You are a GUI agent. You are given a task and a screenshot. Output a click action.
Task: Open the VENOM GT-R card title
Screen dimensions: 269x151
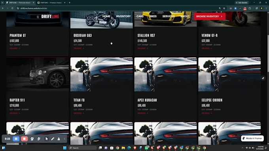click(x=210, y=35)
